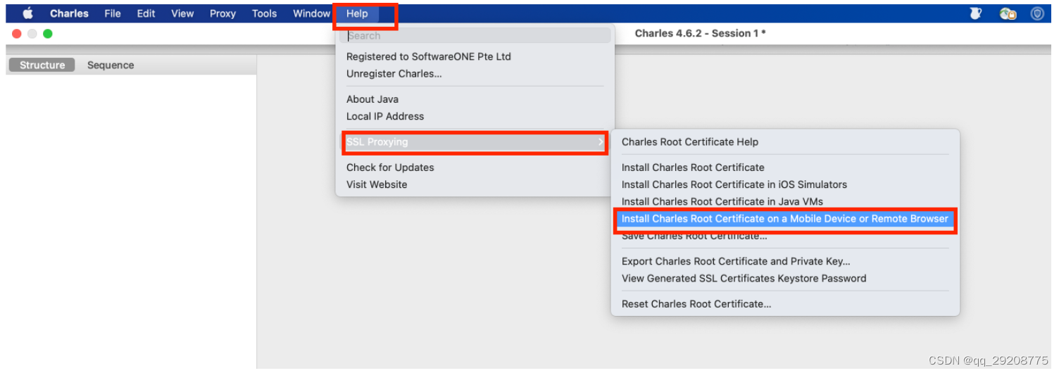Choose Check for Updates
The width and height of the screenshot is (1059, 373).
click(x=390, y=167)
